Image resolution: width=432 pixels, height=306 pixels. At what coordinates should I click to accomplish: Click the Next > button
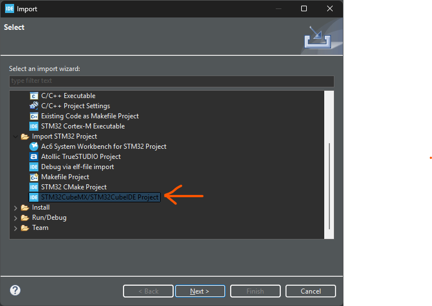click(x=200, y=291)
